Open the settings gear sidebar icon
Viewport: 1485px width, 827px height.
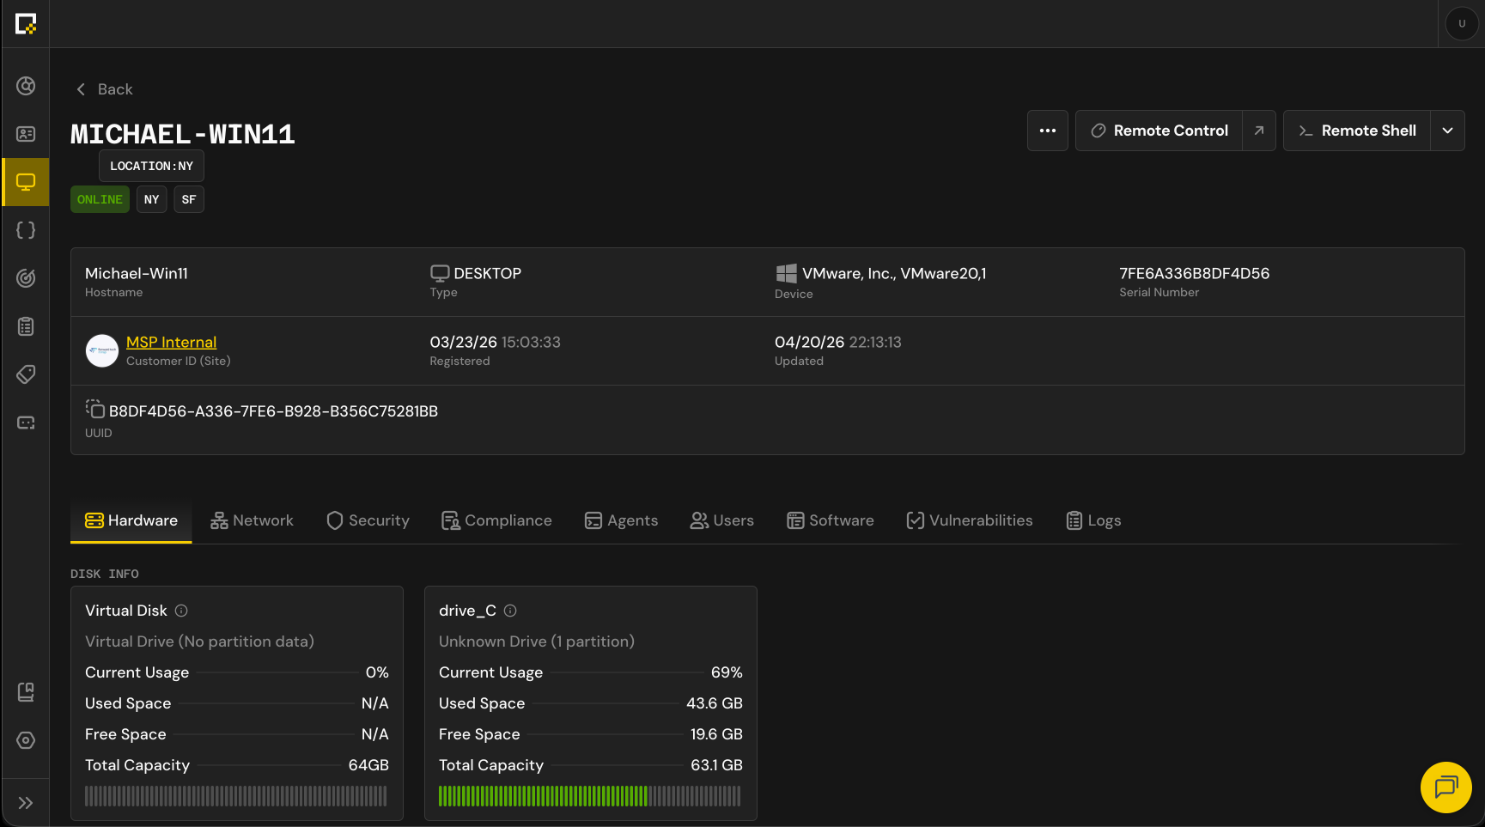[26, 740]
